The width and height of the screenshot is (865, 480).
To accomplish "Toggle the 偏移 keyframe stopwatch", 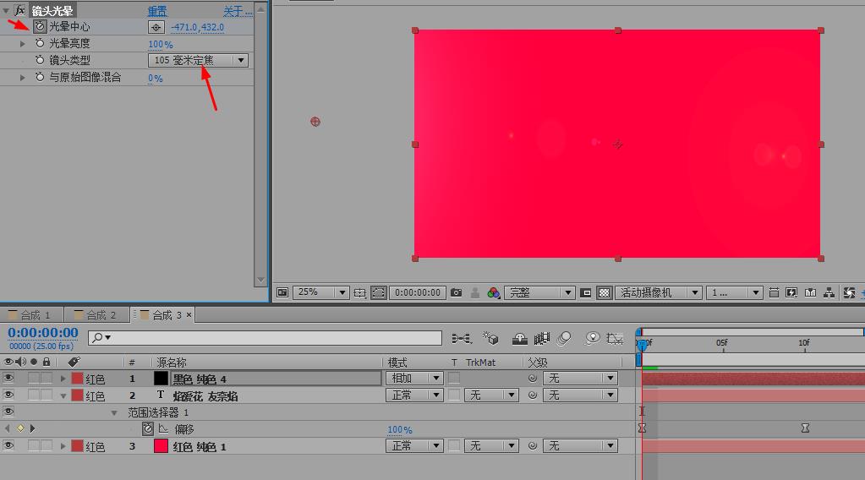I will click(x=148, y=429).
